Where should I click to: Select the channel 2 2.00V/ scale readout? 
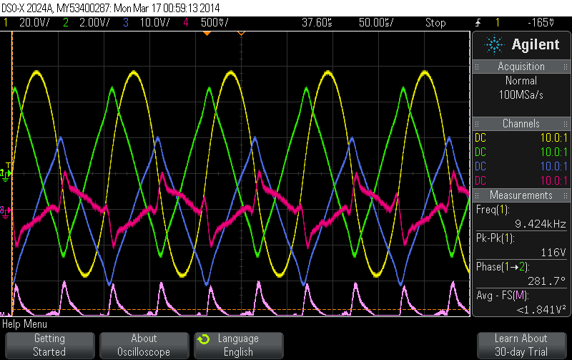click(x=94, y=23)
